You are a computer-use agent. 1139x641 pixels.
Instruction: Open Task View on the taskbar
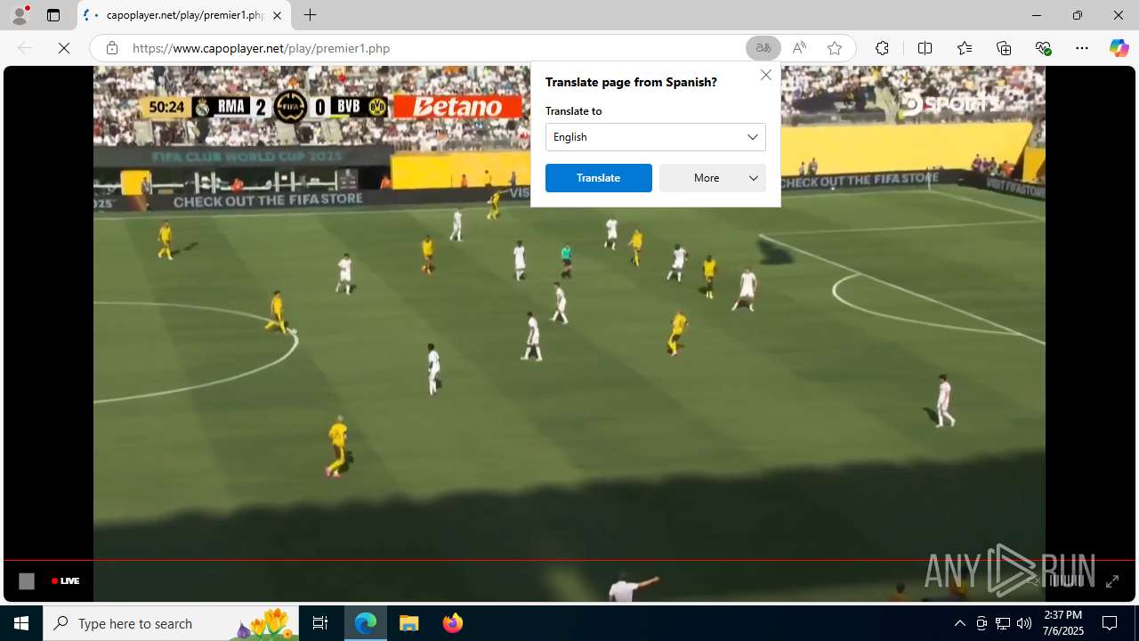pyautogui.click(x=320, y=623)
